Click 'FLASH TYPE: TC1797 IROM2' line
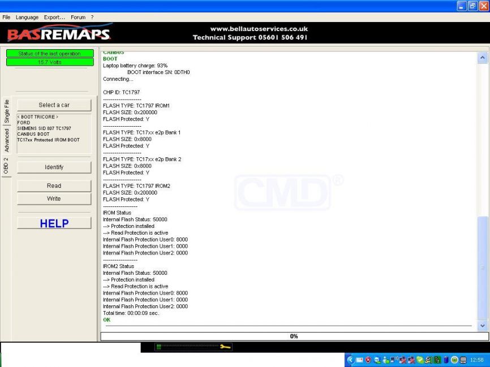The height and width of the screenshot is (367, 490). click(136, 186)
